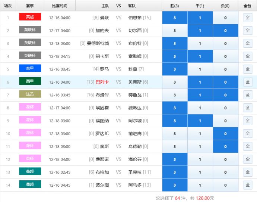This screenshot has height=202, width=257.
Task: Click the 荷杯 tag for 埃因霍 match
Action: (30, 108)
